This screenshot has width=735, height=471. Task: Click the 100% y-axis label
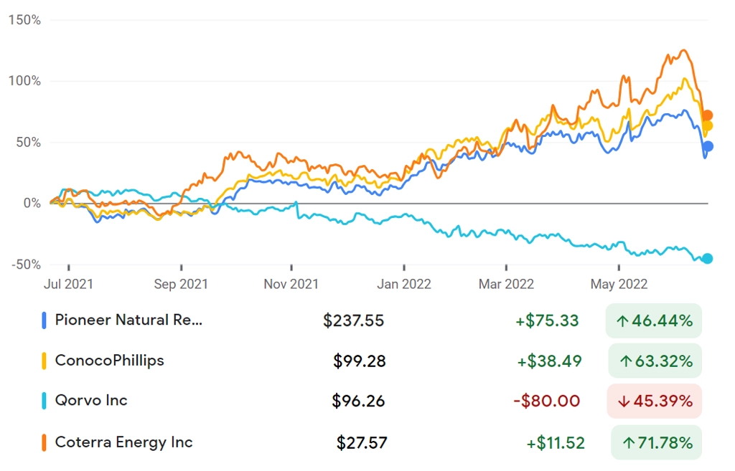point(24,81)
